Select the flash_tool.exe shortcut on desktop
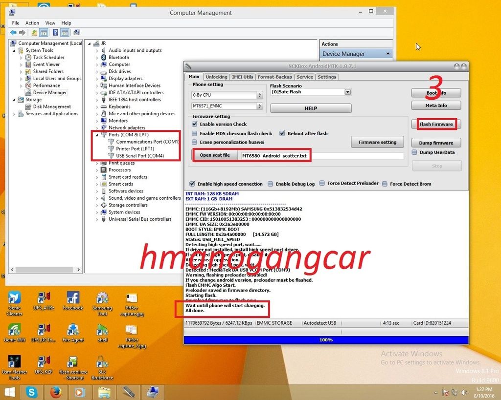This screenshot has height=400, width=501. coord(72,362)
